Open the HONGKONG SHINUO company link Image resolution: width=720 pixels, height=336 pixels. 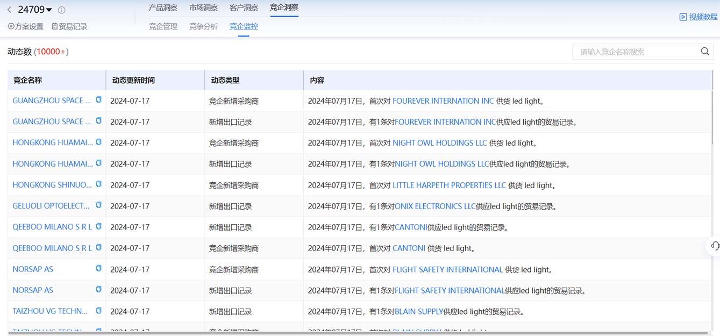pyautogui.click(x=52, y=185)
